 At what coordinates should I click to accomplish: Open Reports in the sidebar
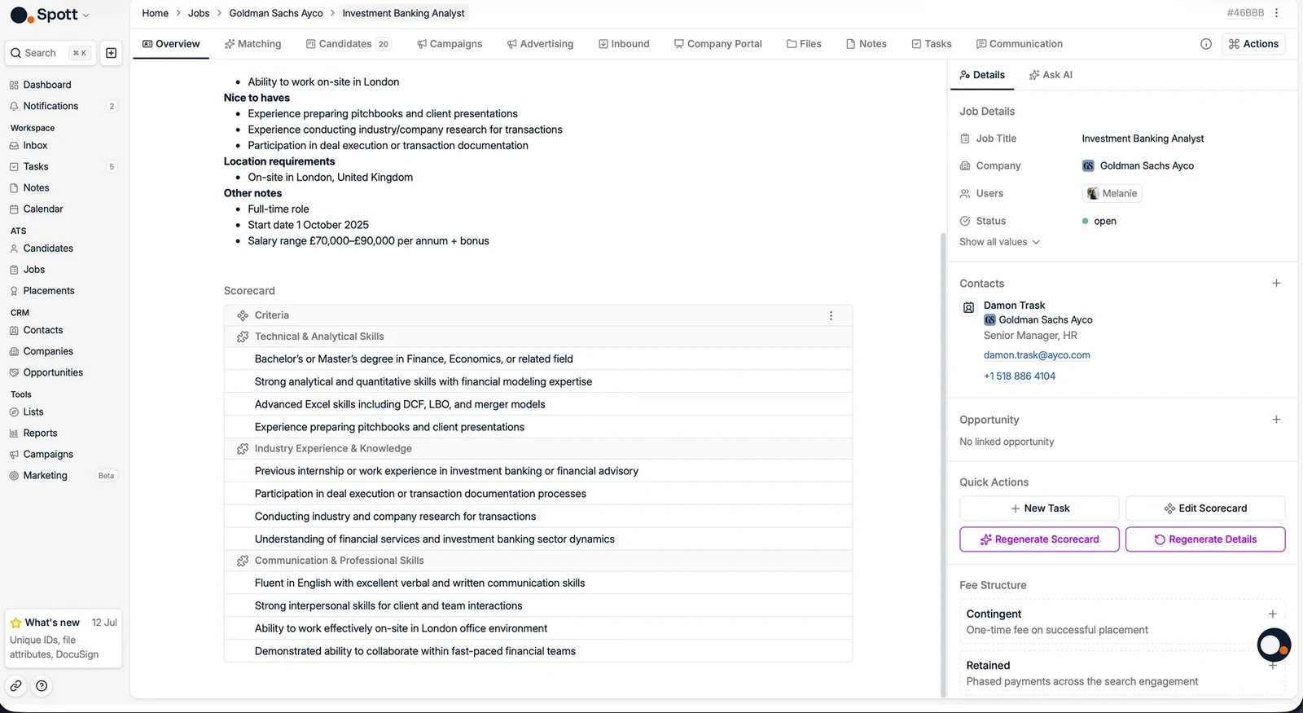(x=40, y=434)
